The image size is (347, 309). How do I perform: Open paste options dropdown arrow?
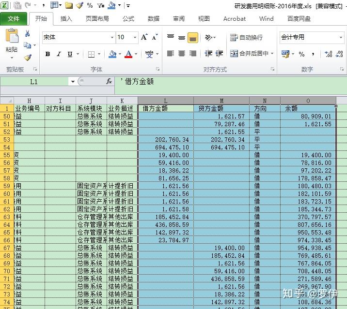pos(12,58)
